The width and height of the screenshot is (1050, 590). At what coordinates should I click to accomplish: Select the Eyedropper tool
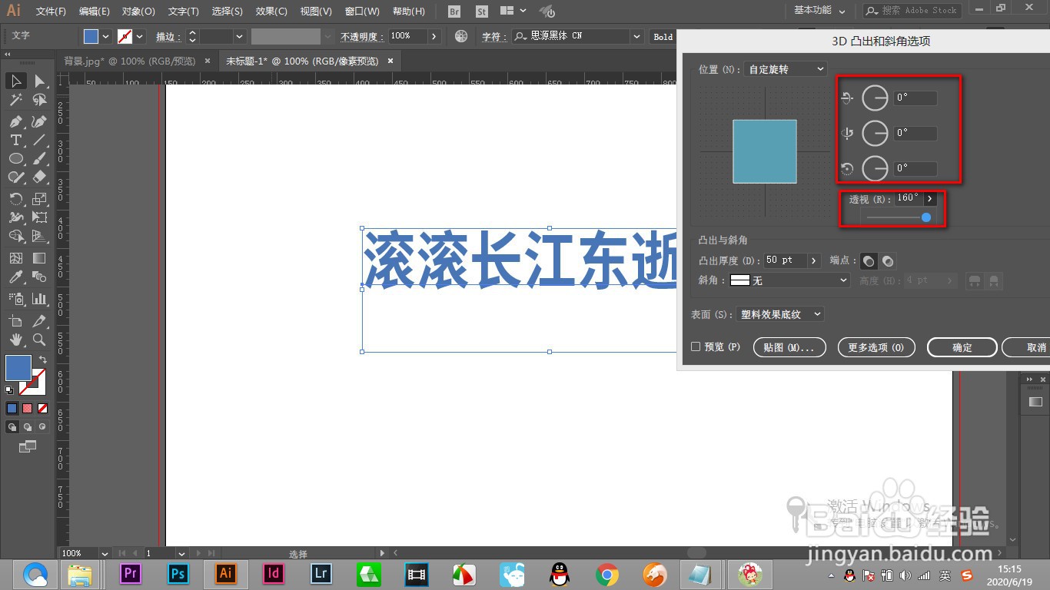[15, 277]
